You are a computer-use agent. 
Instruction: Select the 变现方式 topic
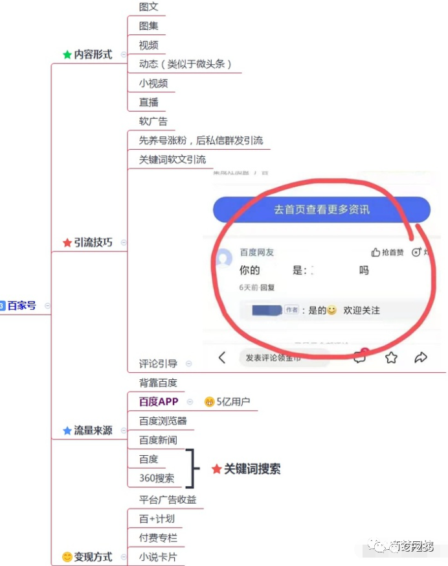[93, 557]
